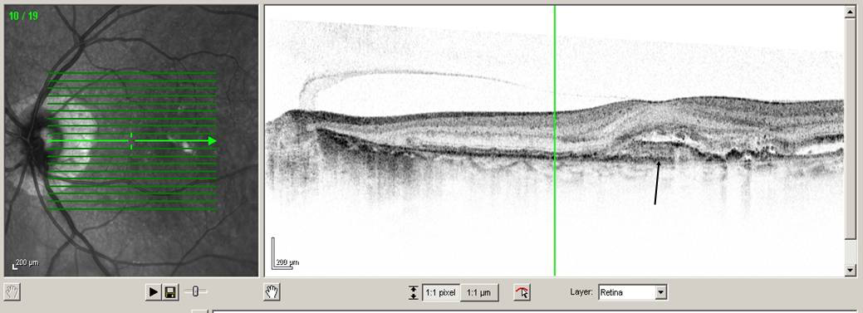This screenshot has height=313, width=863.
Task: Click the vertical stretch arrows icon
Action: (x=414, y=292)
